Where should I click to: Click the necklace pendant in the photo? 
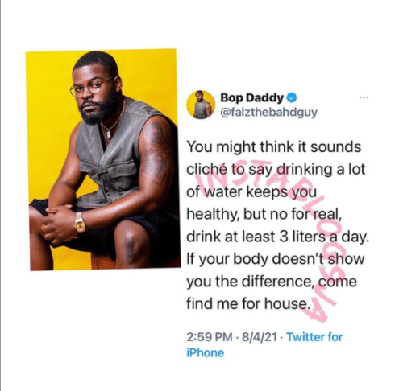[108, 134]
